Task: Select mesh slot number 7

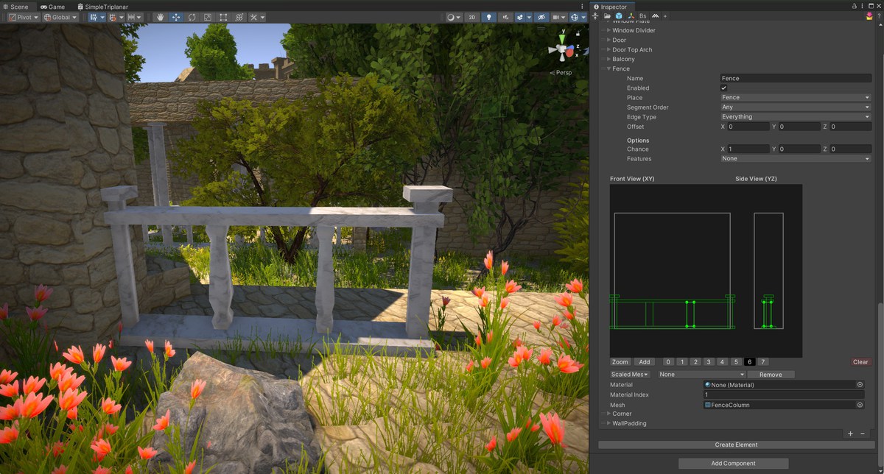Action: [763, 362]
